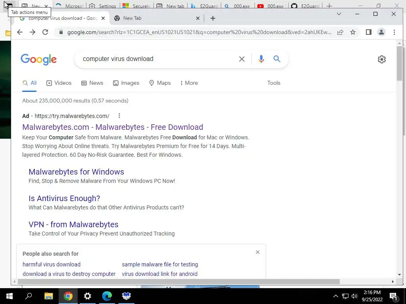Go back to the previous page in Chrome

click(20, 32)
